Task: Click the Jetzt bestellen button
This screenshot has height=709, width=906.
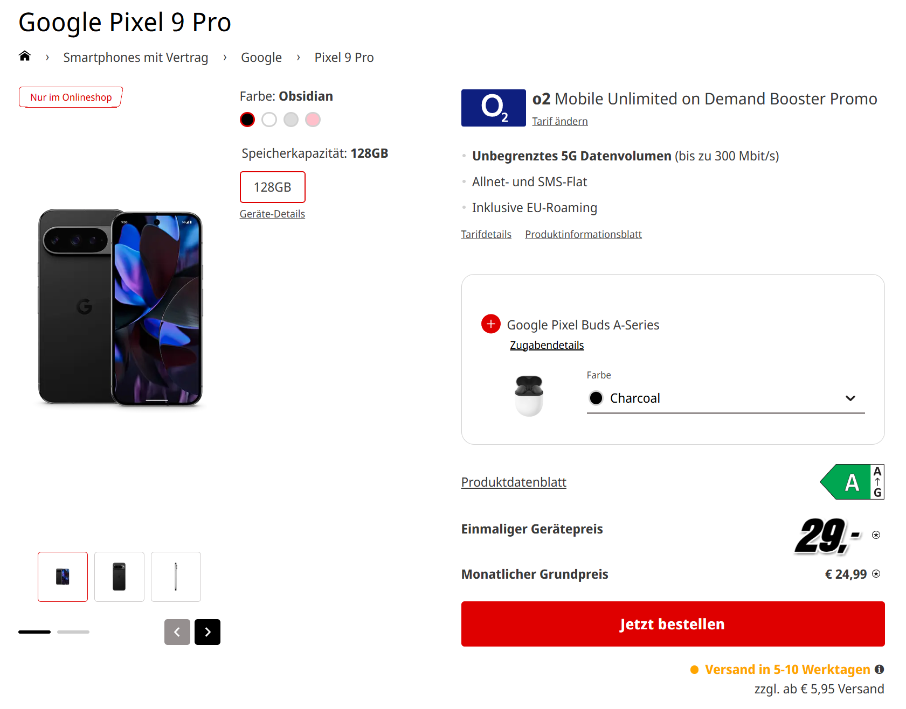Action: 673,624
